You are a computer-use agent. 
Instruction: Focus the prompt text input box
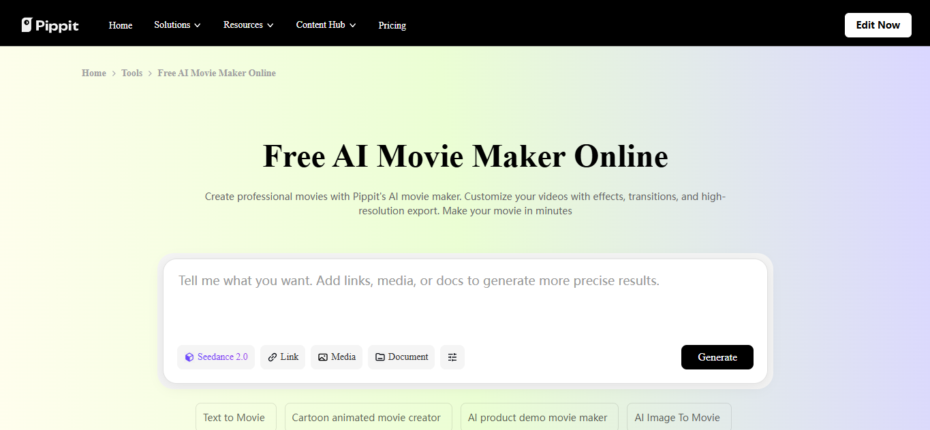465,299
